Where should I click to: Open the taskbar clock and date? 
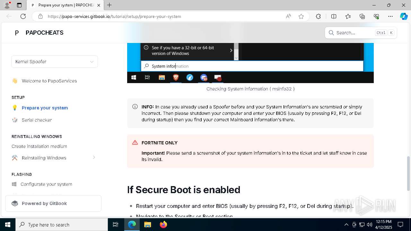tap(383, 225)
